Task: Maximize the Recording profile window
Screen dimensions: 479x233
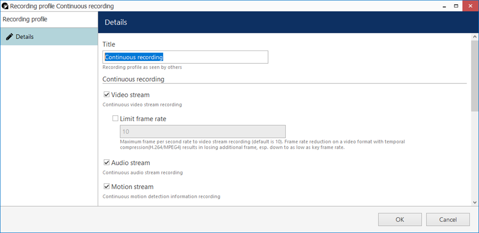Action: click(456, 6)
